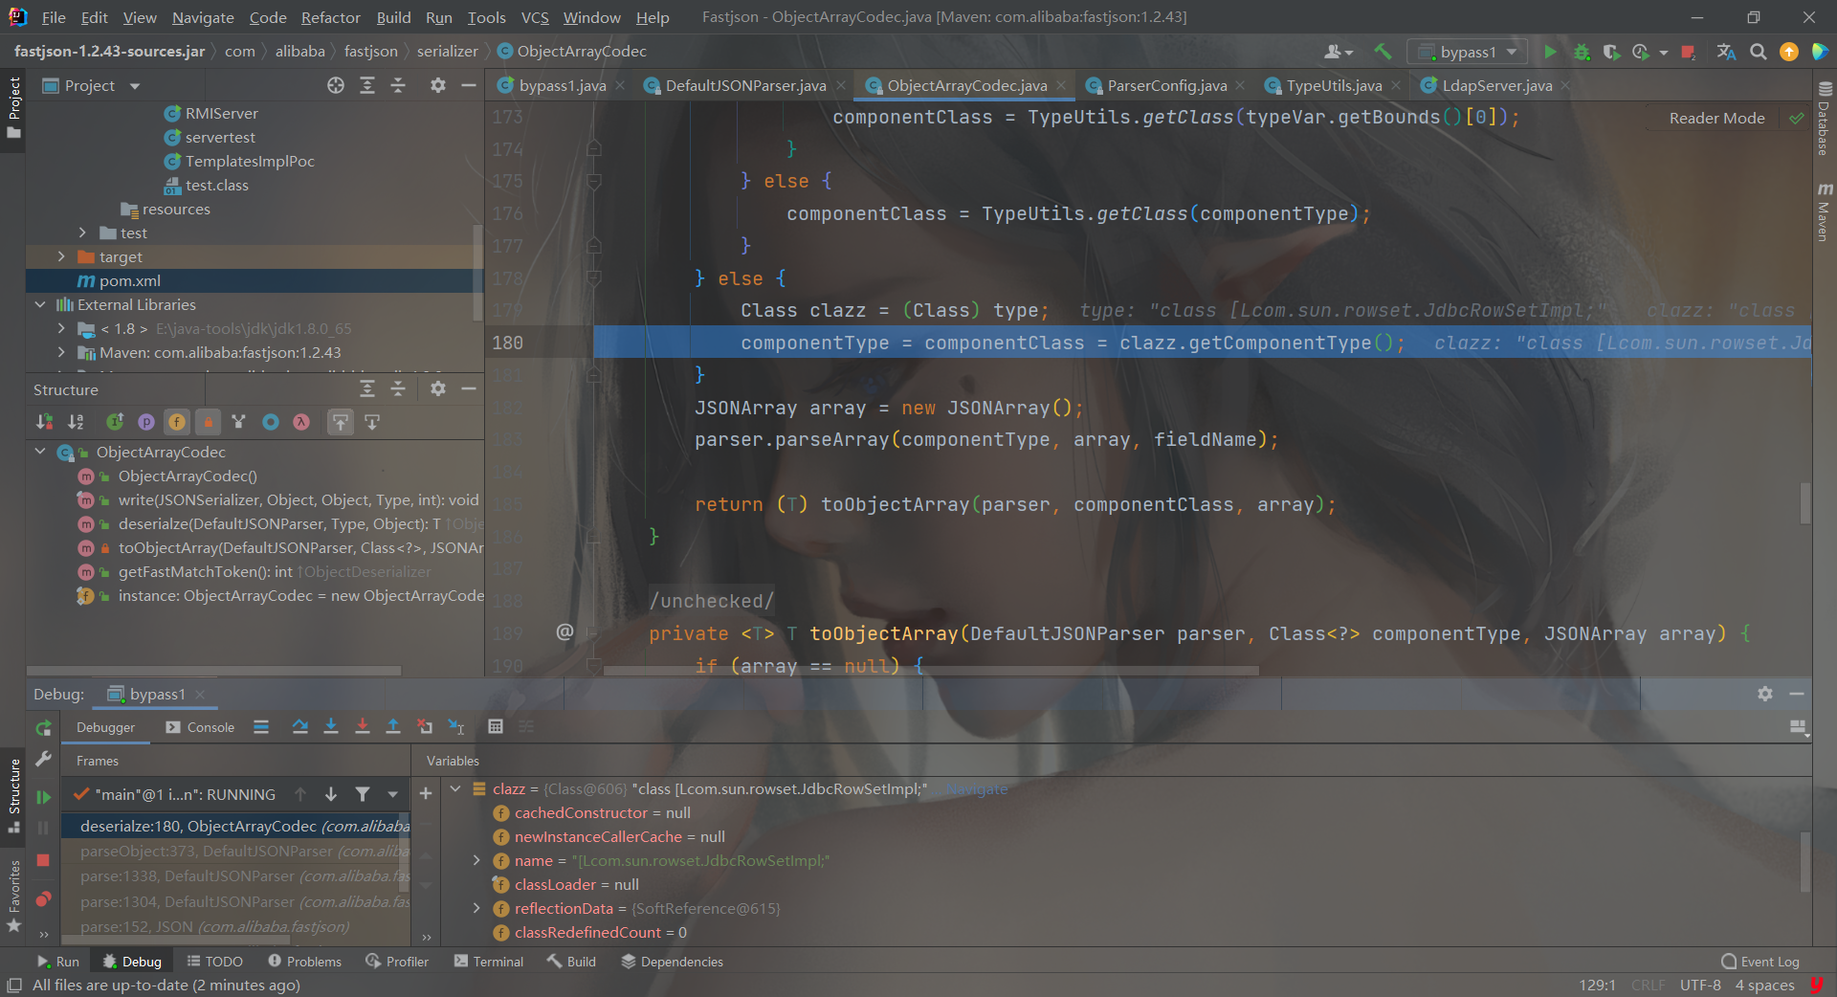Viewport: 1837px width, 997px height.
Task: Open Event Log
Action: point(1760,962)
